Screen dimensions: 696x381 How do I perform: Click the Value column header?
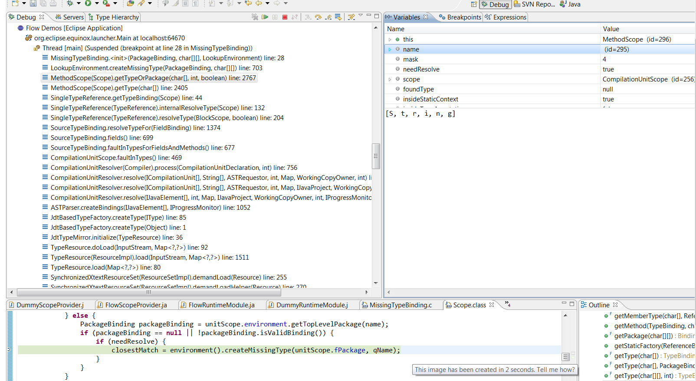[x=648, y=29]
